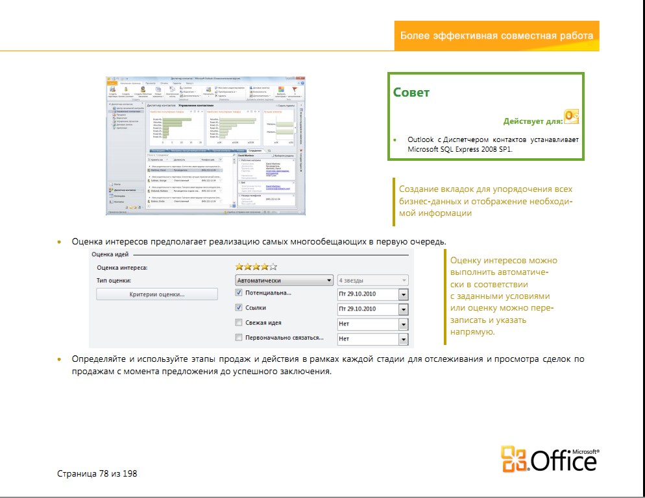Click the colored Categorize icon in Outlook screenshot ribbon
645x498 pixels.
coord(281,89)
